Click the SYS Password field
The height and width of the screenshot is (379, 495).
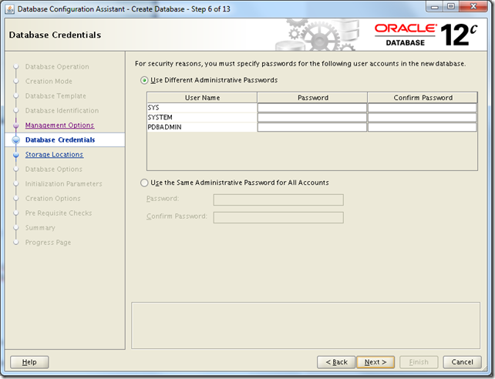click(312, 108)
